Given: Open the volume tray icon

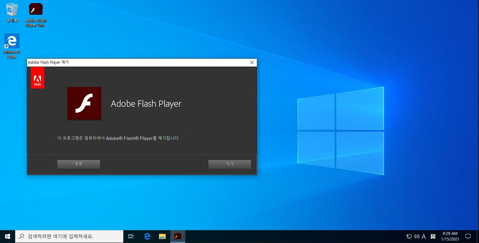Looking at the screenshot, I should (x=417, y=236).
